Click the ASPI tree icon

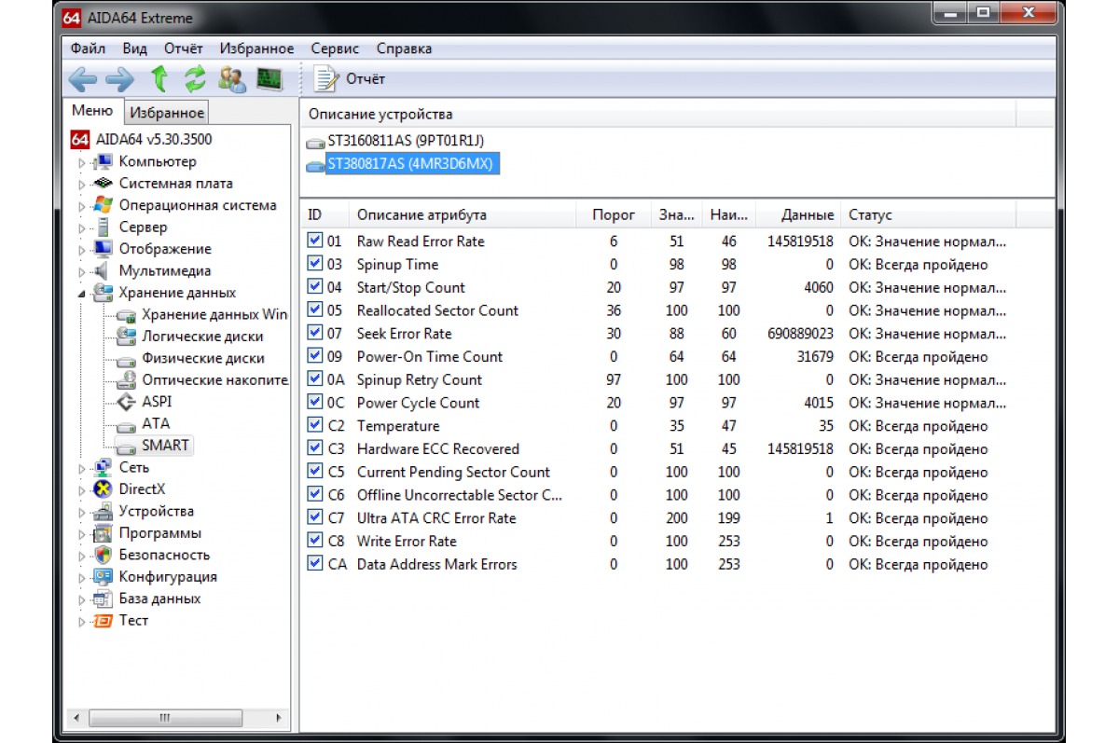[x=126, y=402]
